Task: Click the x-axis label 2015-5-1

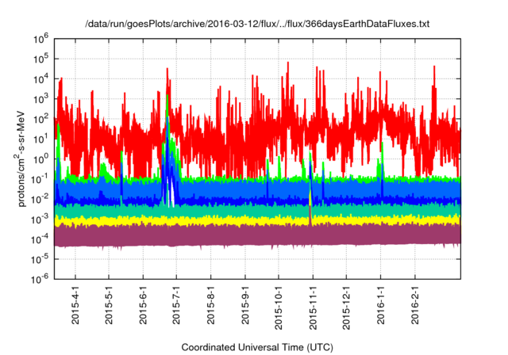Action: point(109,305)
